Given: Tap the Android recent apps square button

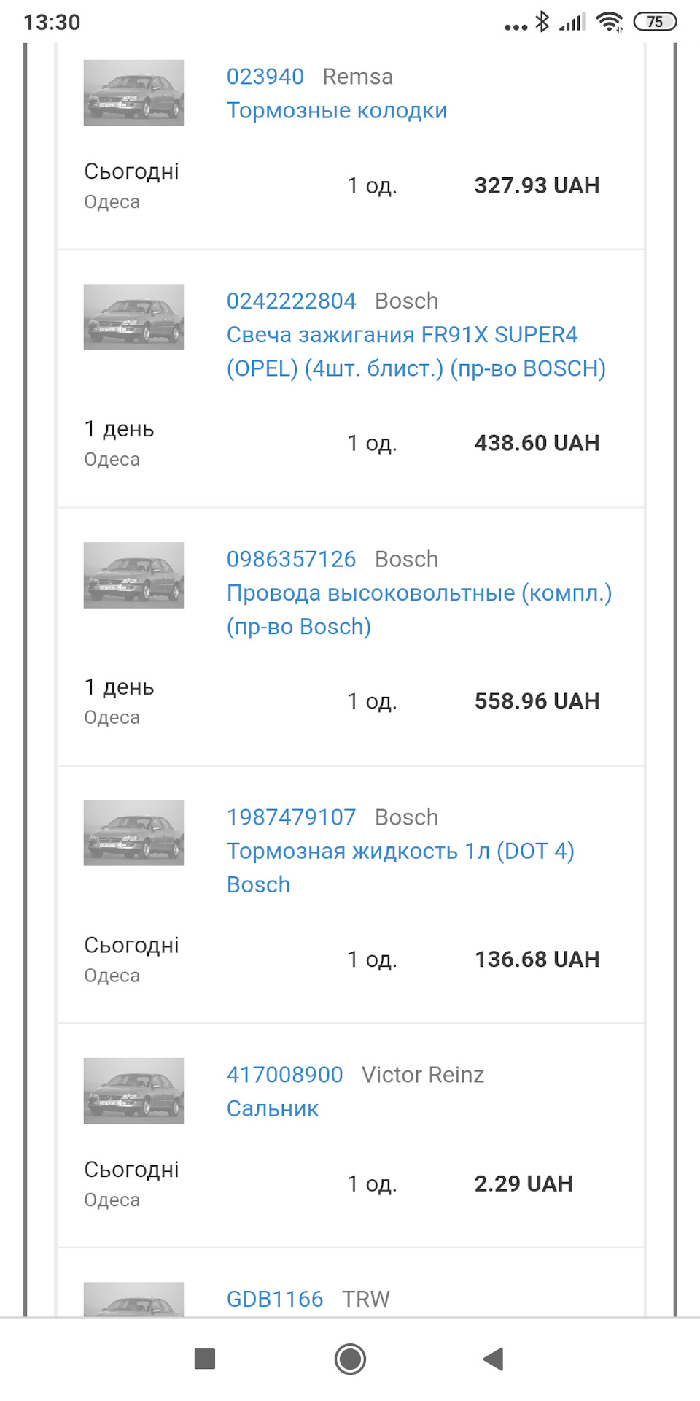Looking at the screenshot, I should point(205,1359).
